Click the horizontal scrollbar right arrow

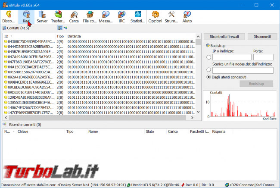192,118
